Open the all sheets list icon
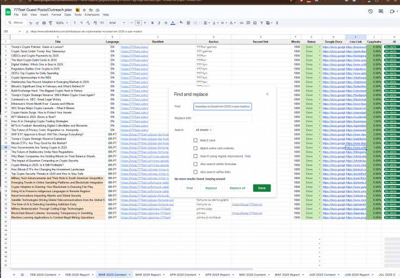This screenshot has height=278, width=400. tap(22, 275)
